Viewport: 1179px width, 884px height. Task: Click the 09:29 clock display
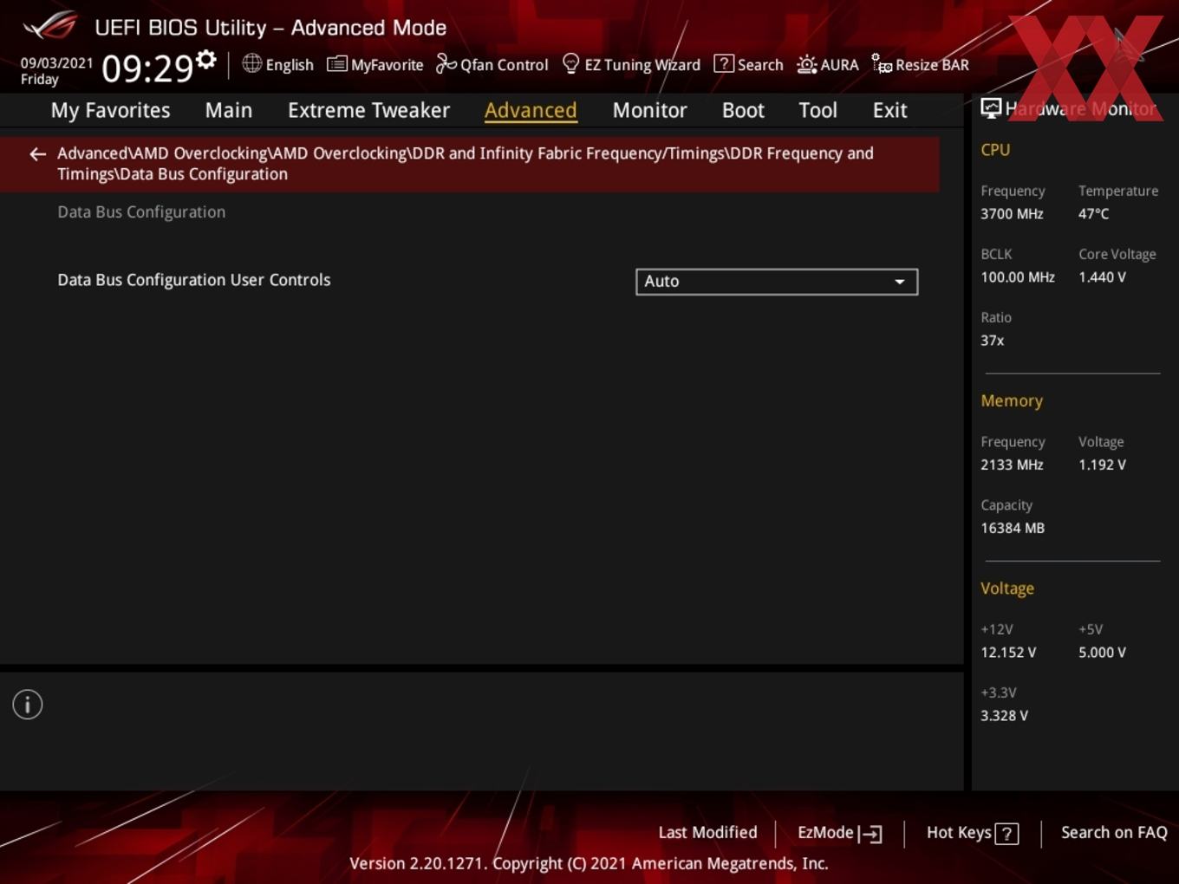147,68
